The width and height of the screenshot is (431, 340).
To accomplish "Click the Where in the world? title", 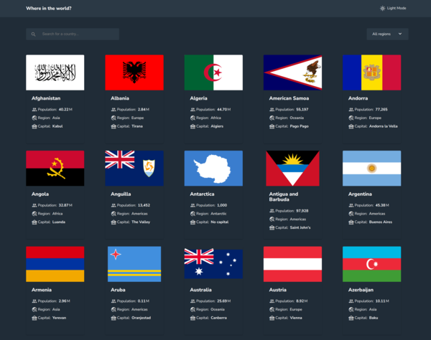I will tap(49, 8).
